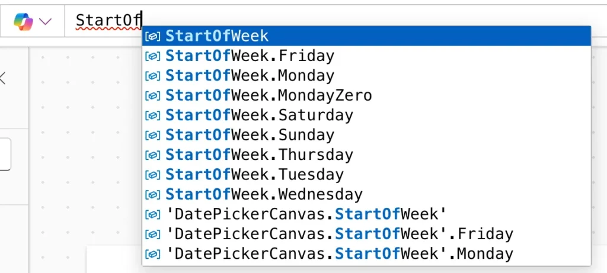607x273 pixels.
Task: Click the icon beside 'DatePickerCanvas.StartOfWeek'.Friday
Action: (x=152, y=234)
